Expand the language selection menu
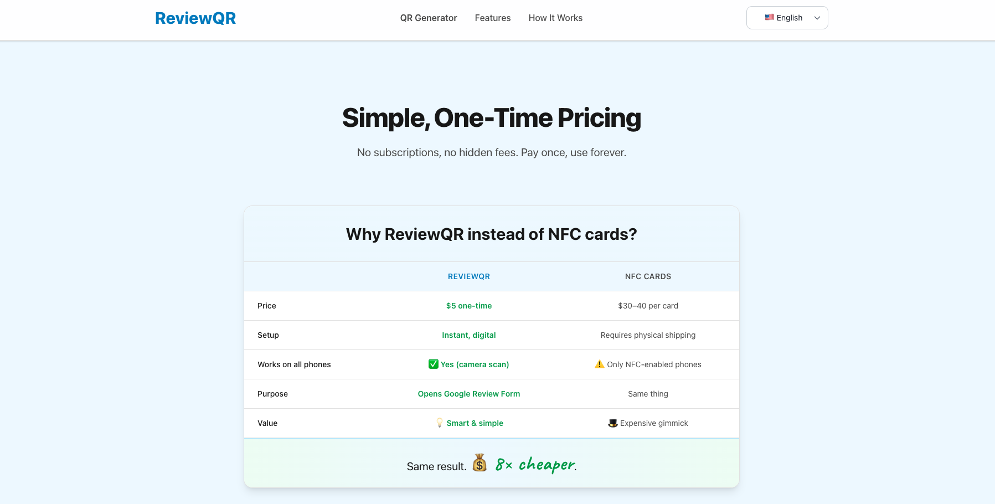Screen dimensions: 995x504 (x=787, y=17)
